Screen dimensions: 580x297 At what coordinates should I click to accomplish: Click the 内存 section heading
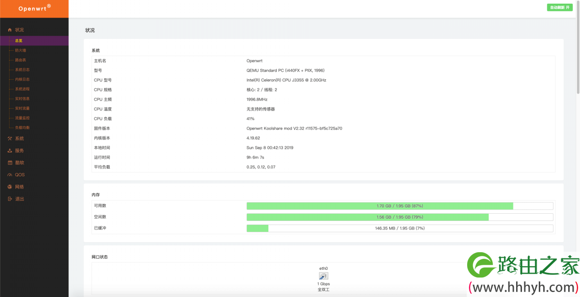pos(96,195)
